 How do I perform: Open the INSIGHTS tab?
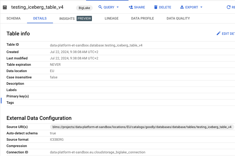pos(67,19)
